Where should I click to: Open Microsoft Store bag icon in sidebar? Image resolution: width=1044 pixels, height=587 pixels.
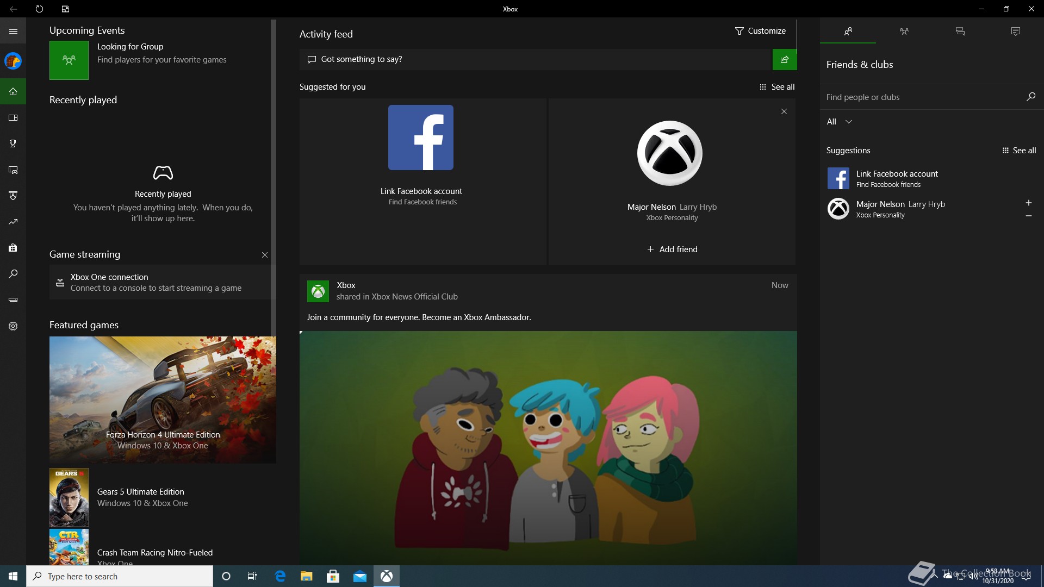point(13,248)
